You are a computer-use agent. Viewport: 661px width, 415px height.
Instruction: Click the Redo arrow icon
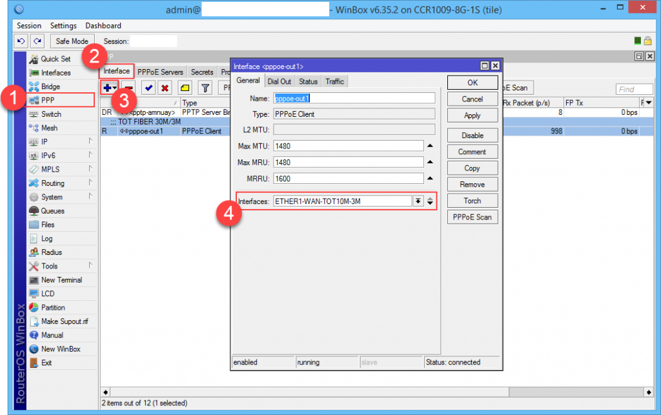coord(37,41)
